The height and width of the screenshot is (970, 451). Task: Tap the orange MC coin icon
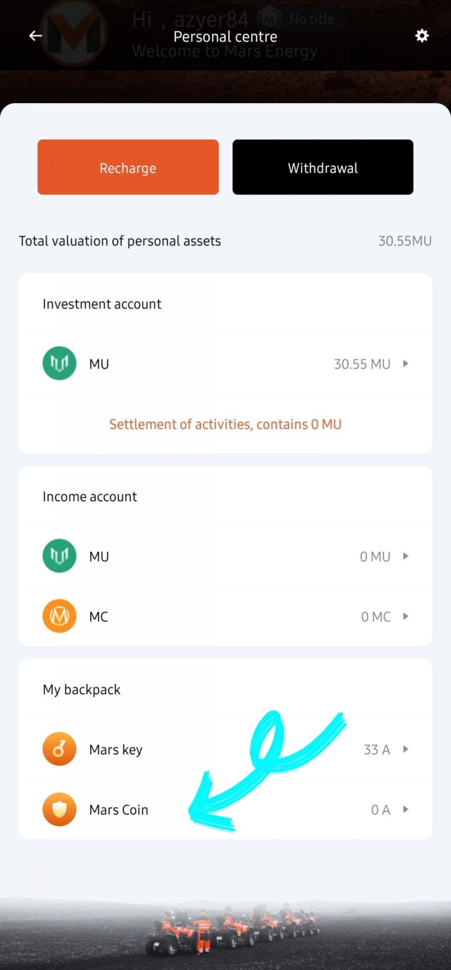[59, 616]
